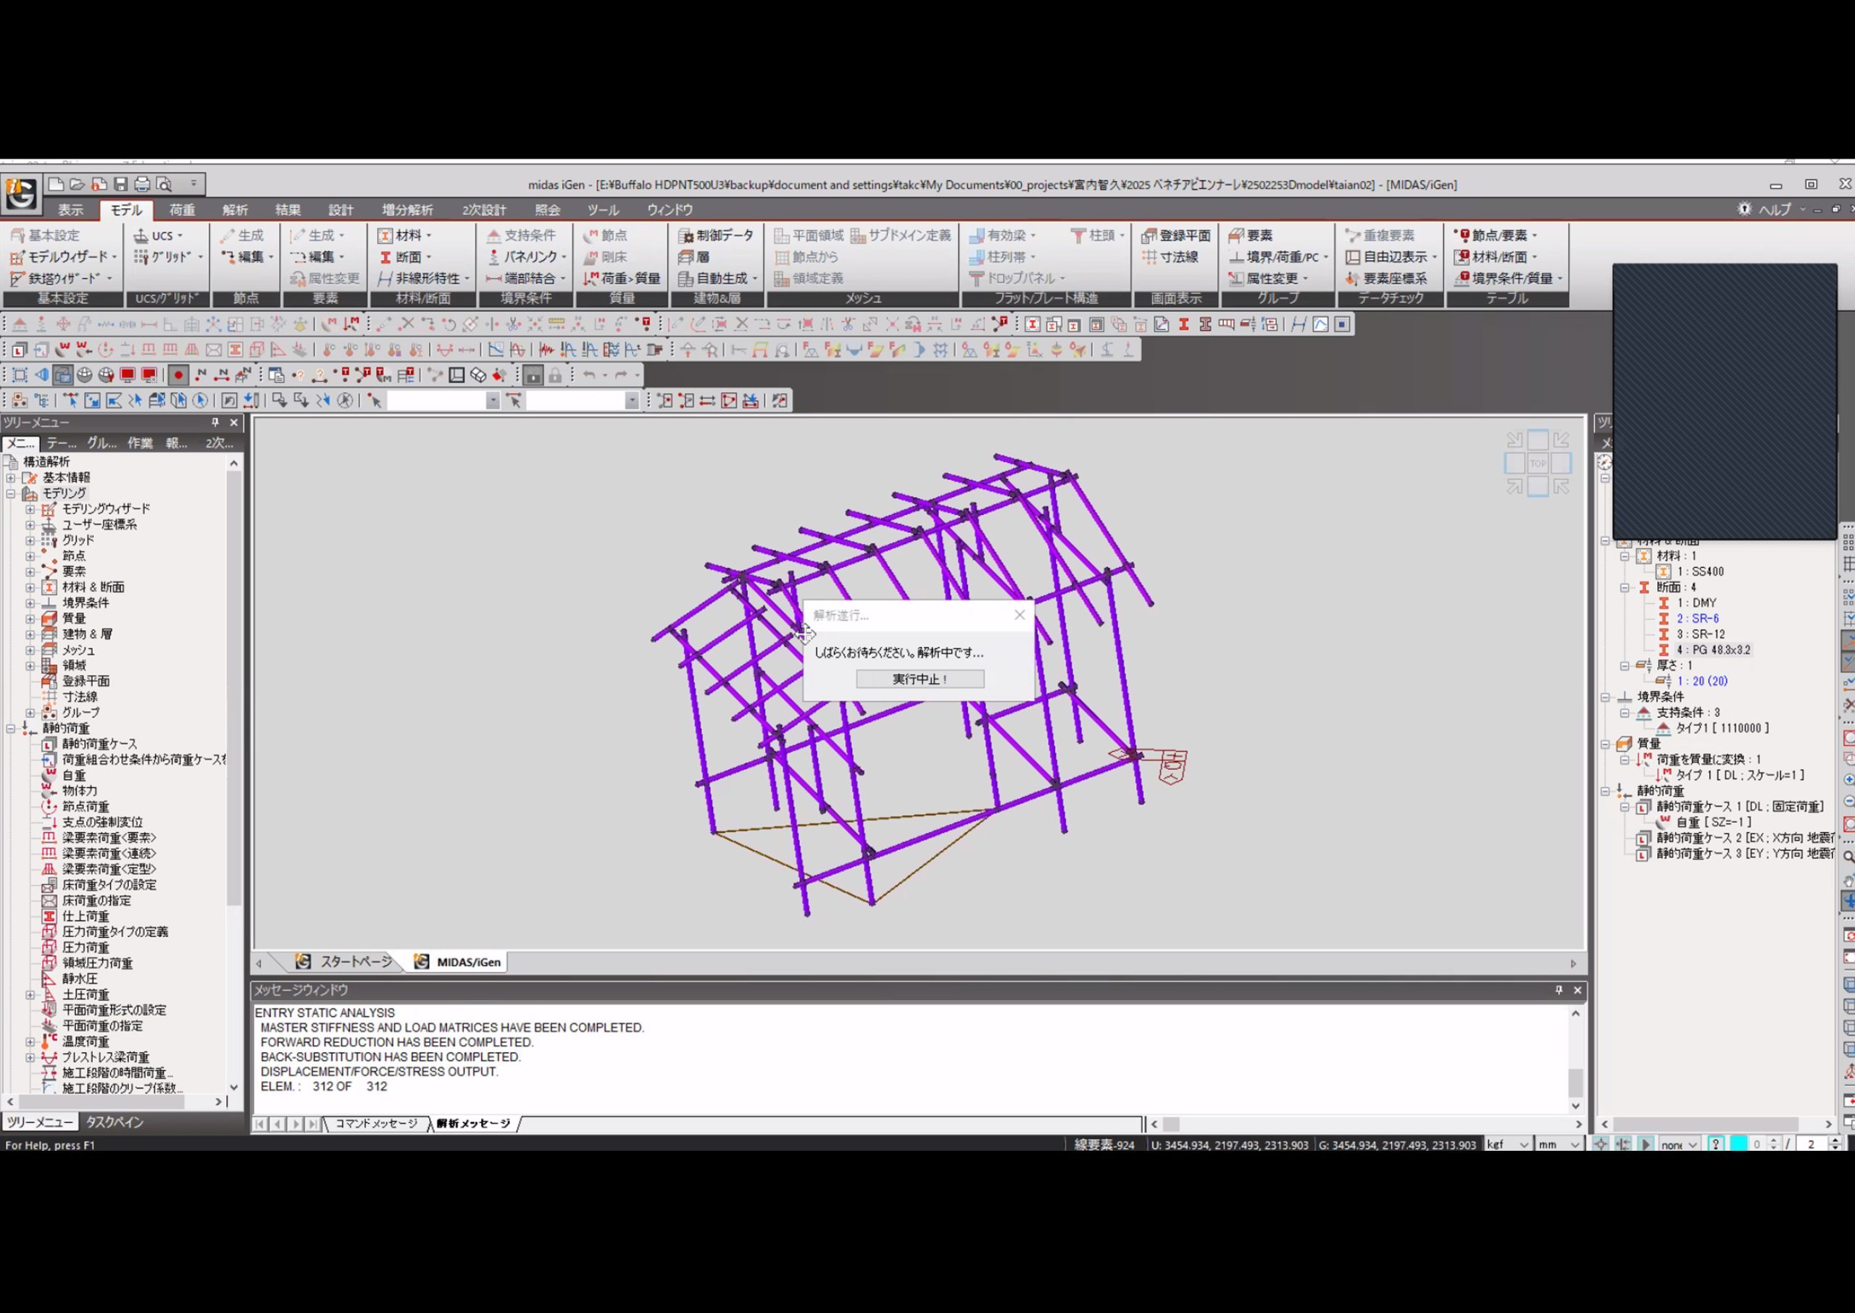This screenshot has width=1855, height=1313.
Task: Toggle the snap crosshair button in status bar
Action: tap(1601, 1144)
